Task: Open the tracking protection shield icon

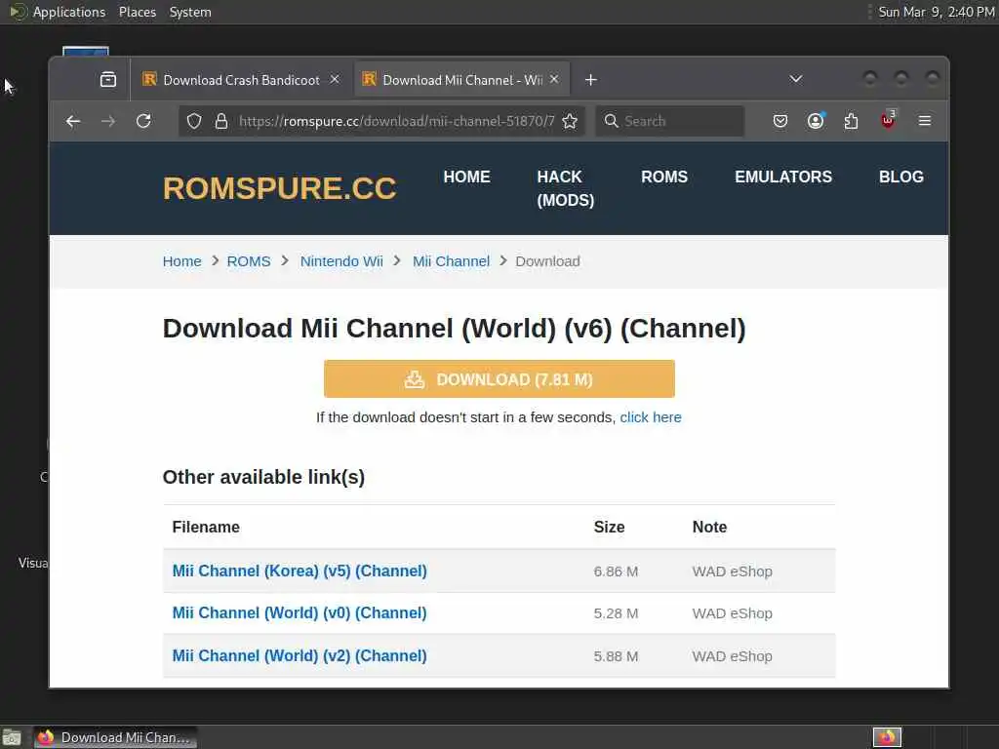Action: tap(194, 121)
